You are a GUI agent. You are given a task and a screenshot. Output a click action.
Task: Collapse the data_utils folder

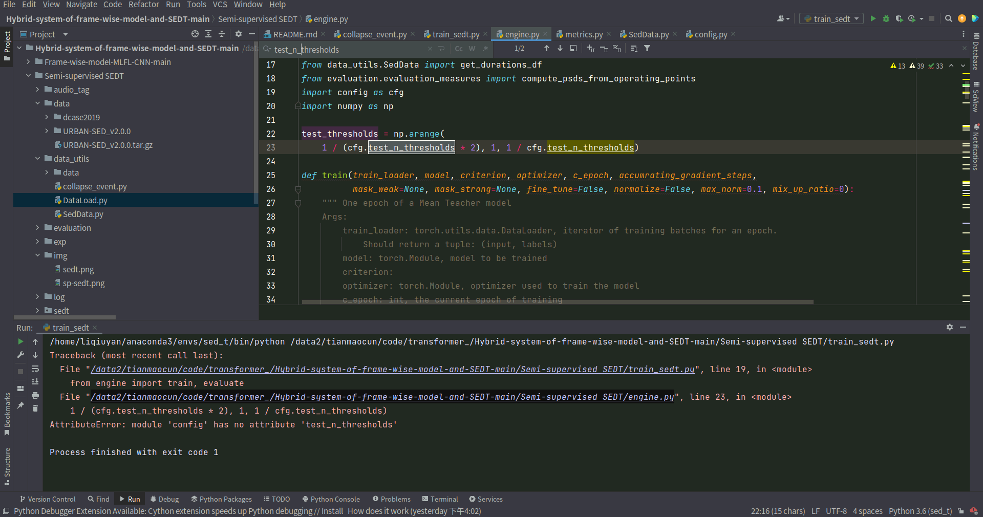click(x=37, y=159)
